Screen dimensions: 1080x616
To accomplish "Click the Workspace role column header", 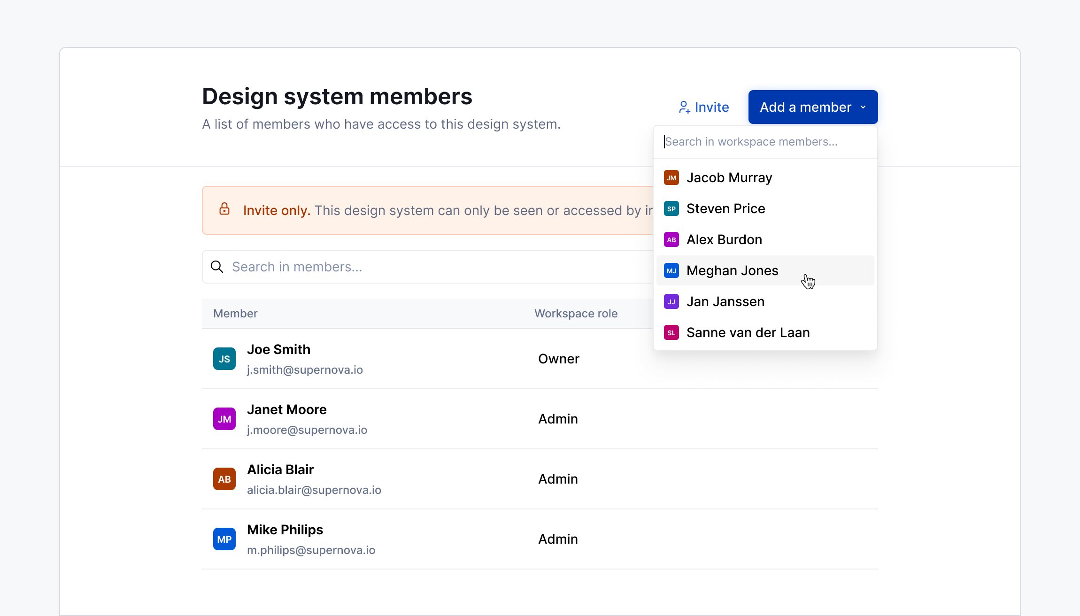I will [x=576, y=314].
